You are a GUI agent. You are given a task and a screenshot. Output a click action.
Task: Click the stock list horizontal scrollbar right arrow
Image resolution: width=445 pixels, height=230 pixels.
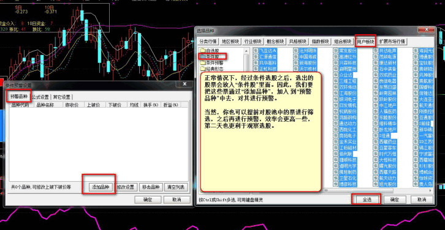(431, 191)
